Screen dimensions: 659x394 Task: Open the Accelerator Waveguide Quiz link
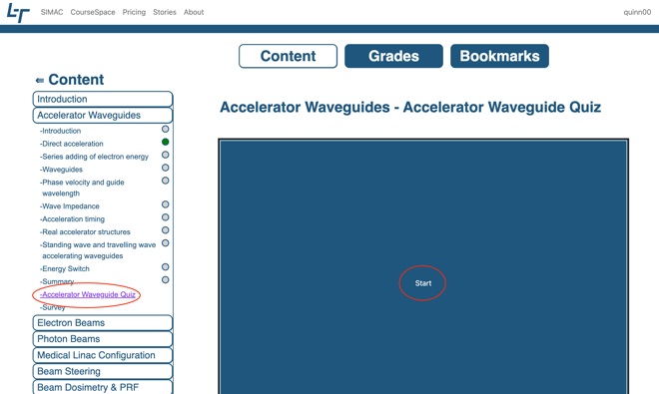pyautogui.click(x=88, y=294)
